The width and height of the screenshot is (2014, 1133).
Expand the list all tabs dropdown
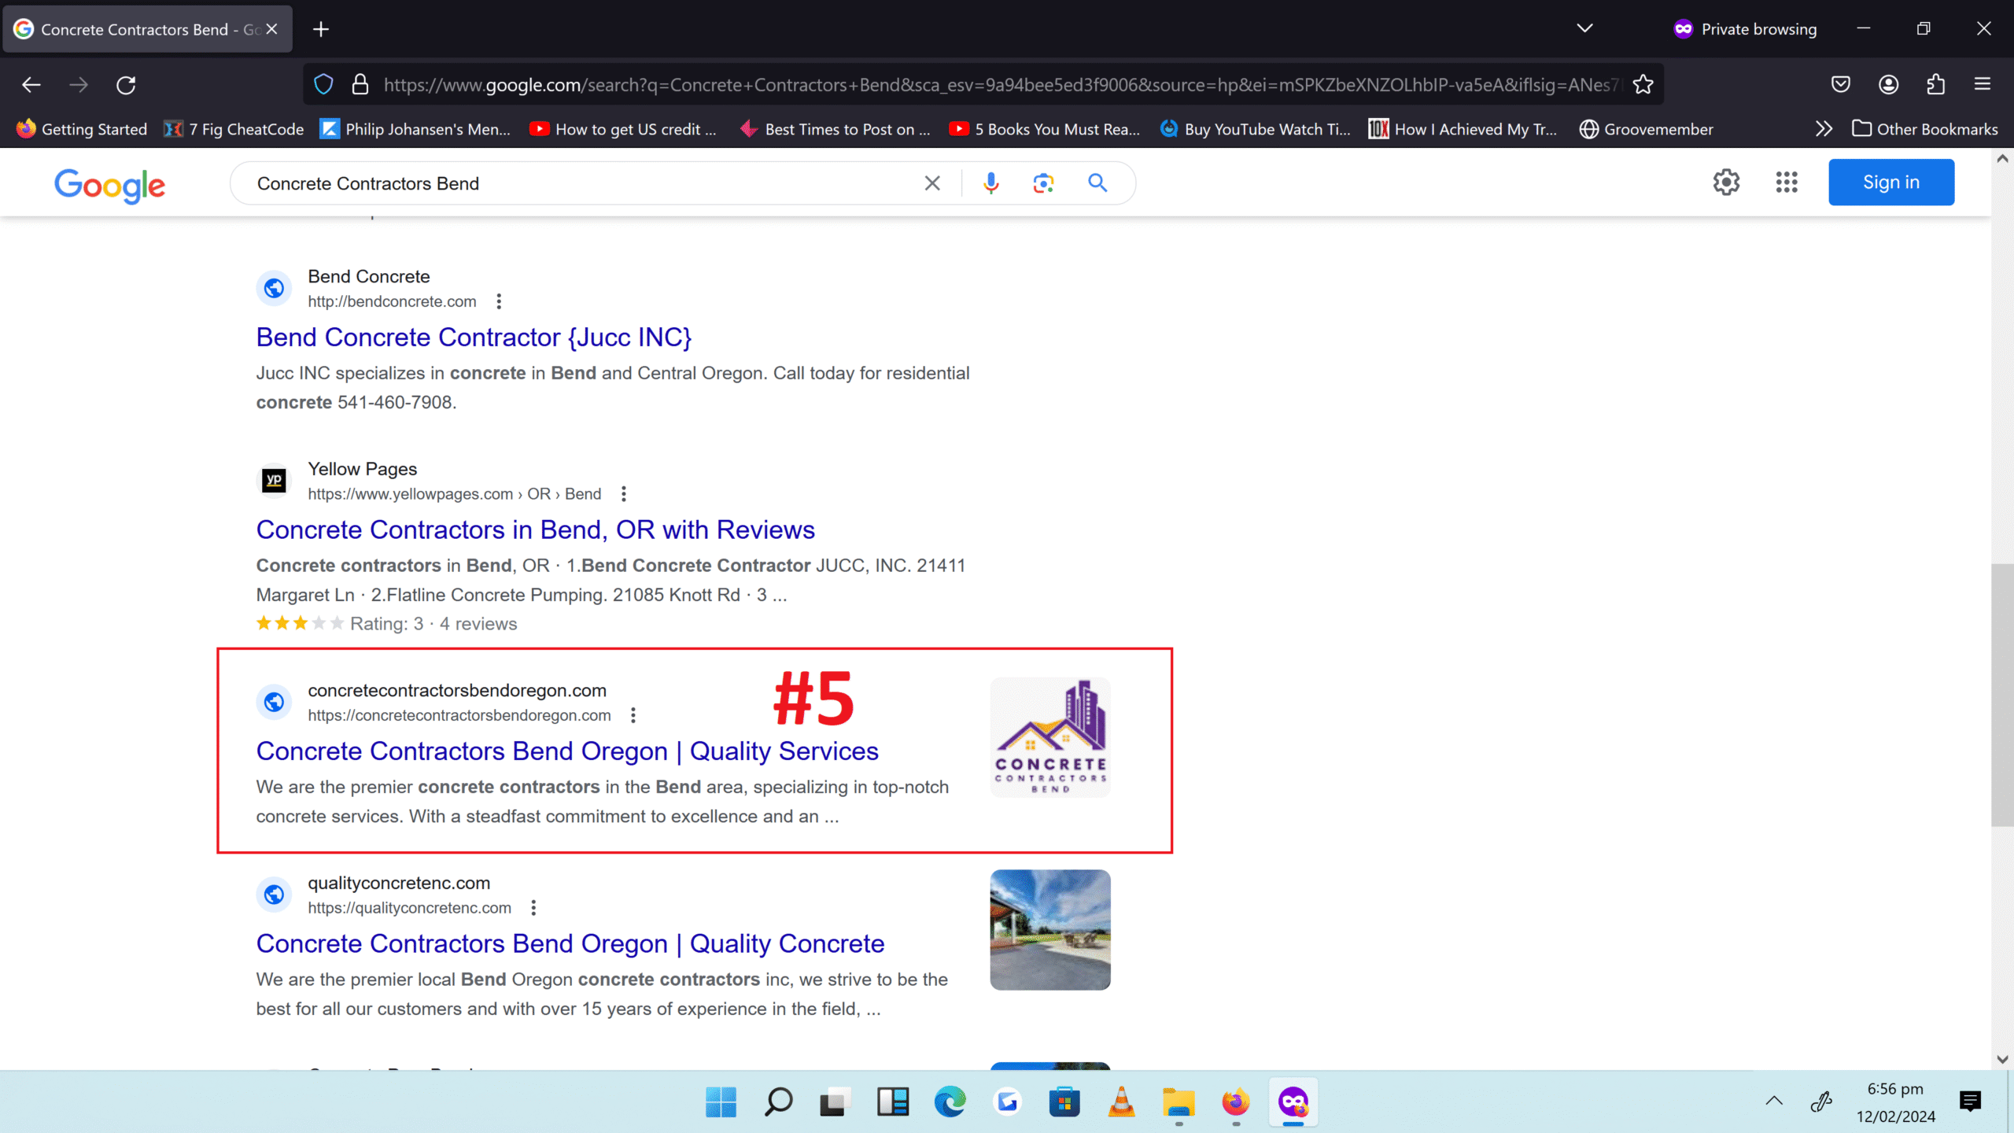1584,29
